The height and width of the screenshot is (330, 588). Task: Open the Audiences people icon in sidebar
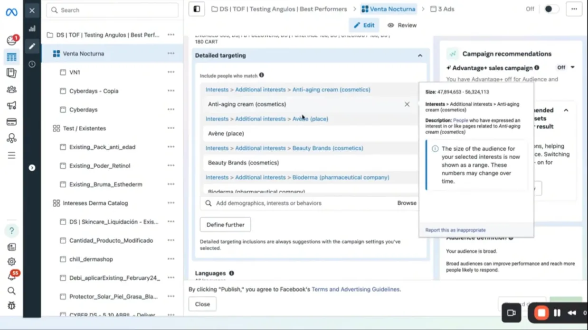(11, 89)
